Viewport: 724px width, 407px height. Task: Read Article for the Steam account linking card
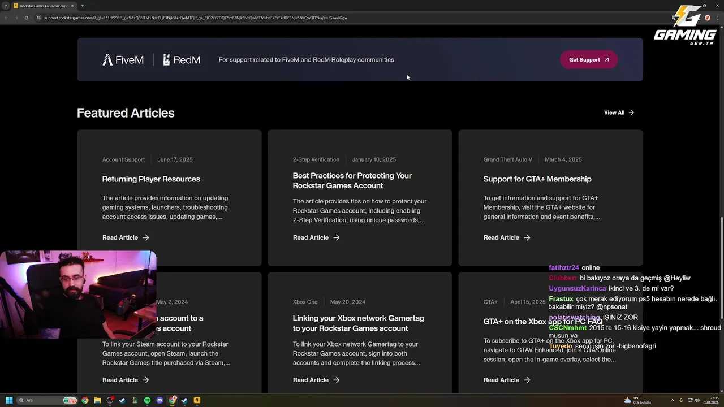point(126,380)
